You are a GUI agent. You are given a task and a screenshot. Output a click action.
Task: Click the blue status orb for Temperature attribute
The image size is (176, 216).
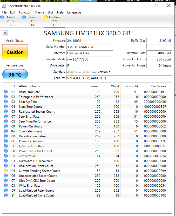(6, 156)
